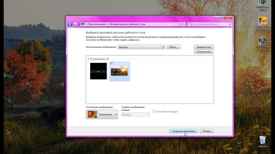This screenshot has width=275, height=154.
Task: Click Выделить все button
Action: click(204, 47)
